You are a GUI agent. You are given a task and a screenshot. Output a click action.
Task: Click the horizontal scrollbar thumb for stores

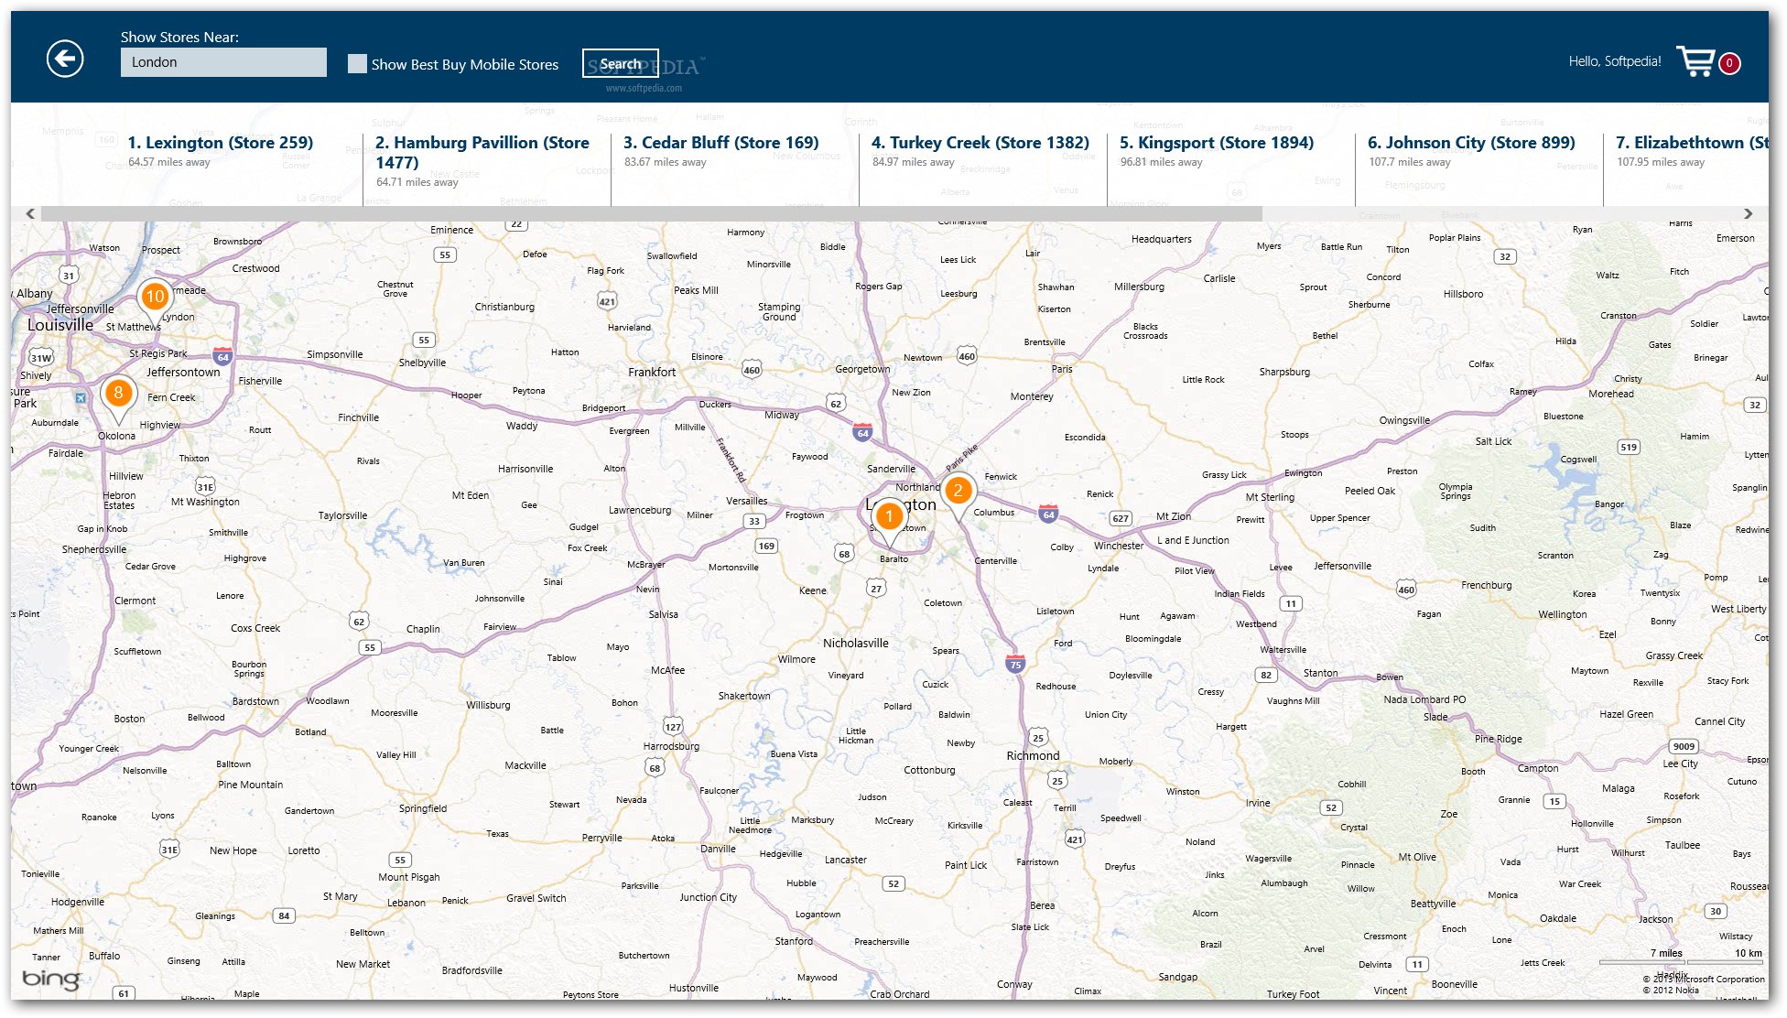[x=651, y=213]
